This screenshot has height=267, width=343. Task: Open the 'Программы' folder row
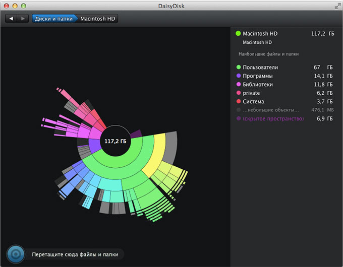[x=284, y=76]
